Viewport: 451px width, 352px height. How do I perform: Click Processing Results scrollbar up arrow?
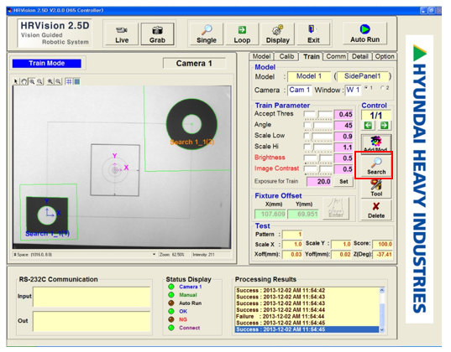tap(382, 290)
